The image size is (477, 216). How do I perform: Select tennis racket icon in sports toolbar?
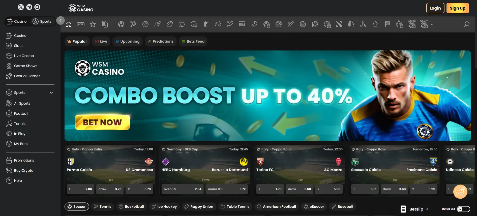(133, 24)
